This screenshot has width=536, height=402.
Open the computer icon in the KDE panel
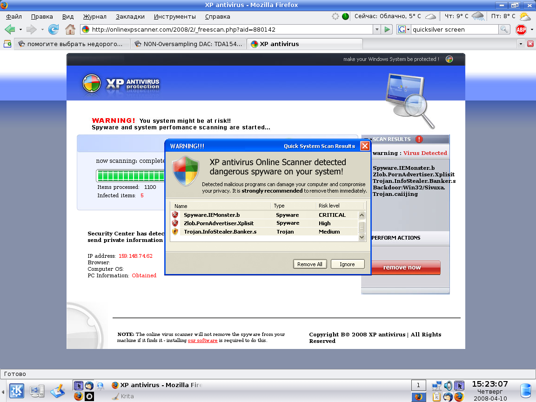click(37, 391)
